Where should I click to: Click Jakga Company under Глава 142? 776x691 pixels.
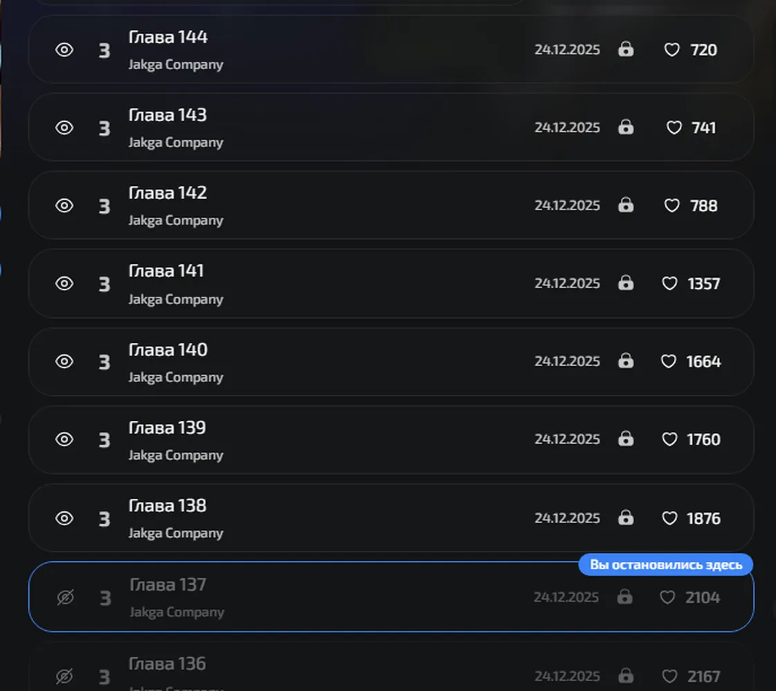[176, 220]
